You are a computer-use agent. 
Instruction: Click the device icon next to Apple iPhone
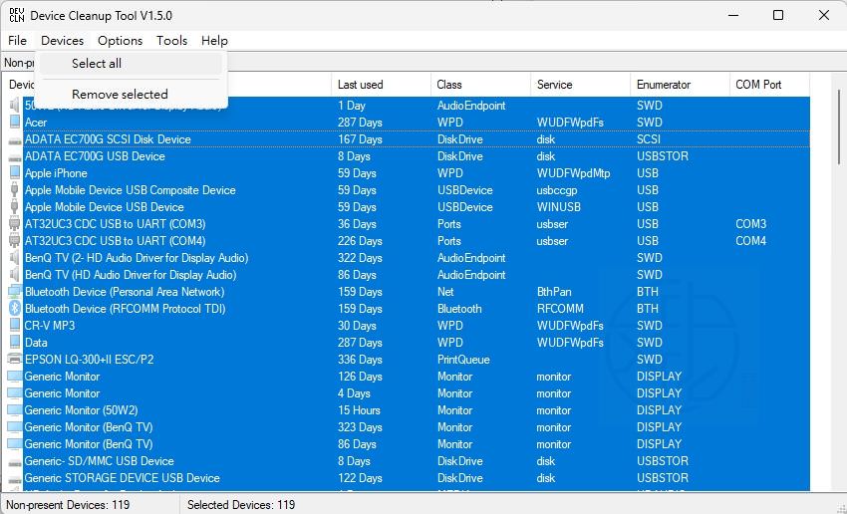tap(14, 173)
